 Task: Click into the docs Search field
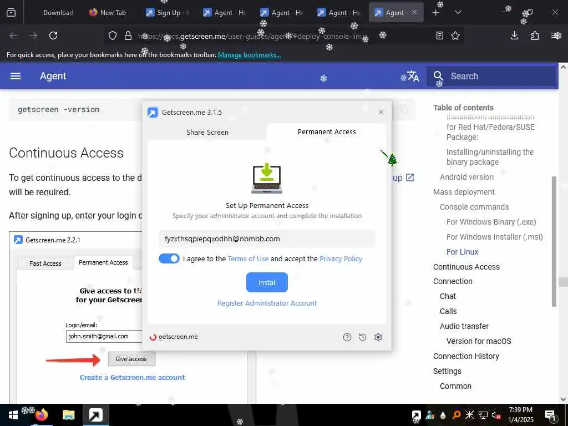coord(491,76)
